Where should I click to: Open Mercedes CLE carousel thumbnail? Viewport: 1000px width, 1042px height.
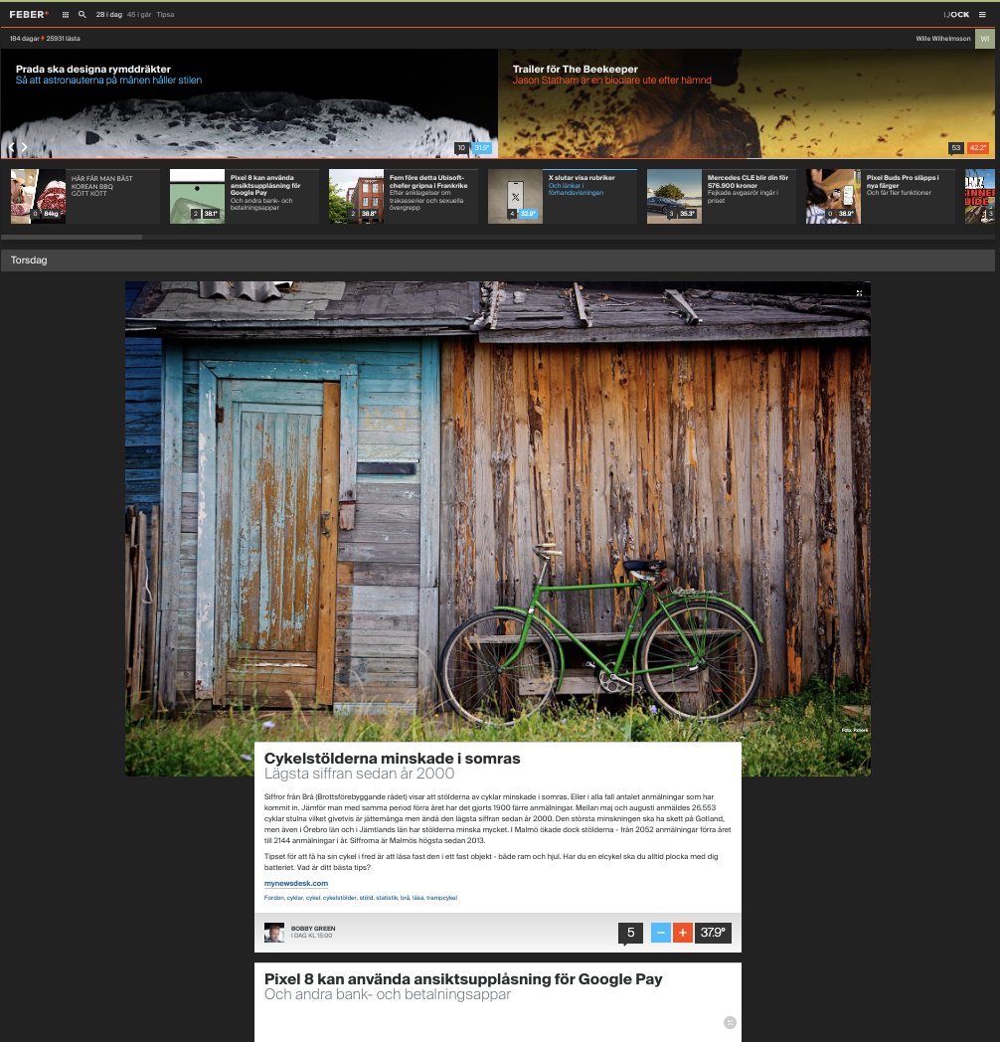click(674, 196)
